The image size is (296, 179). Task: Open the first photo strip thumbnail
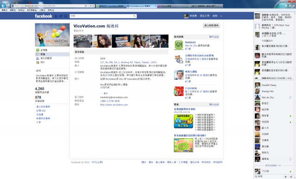tap(83, 41)
